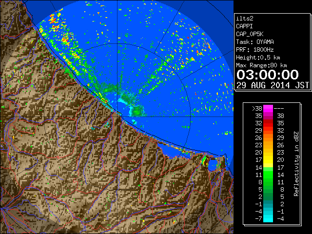Pick the magenta band beside '>38'
The height and width of the screenshot is (234, 312).
268,109
